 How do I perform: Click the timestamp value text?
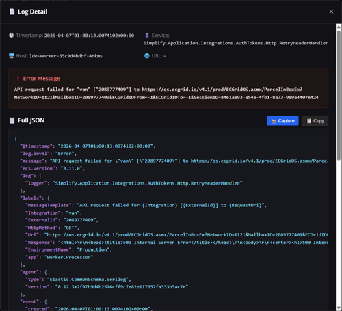tap(89, 36)
